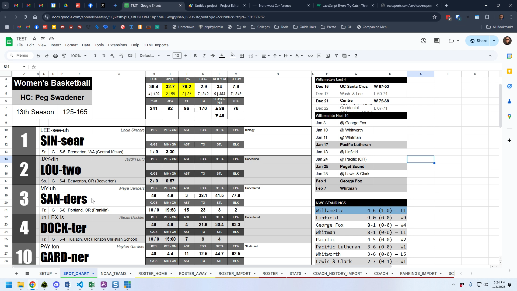This screenshot has height=291, width=517.
Task: Open the fill color picker
Action: click(x=232, y=56)
